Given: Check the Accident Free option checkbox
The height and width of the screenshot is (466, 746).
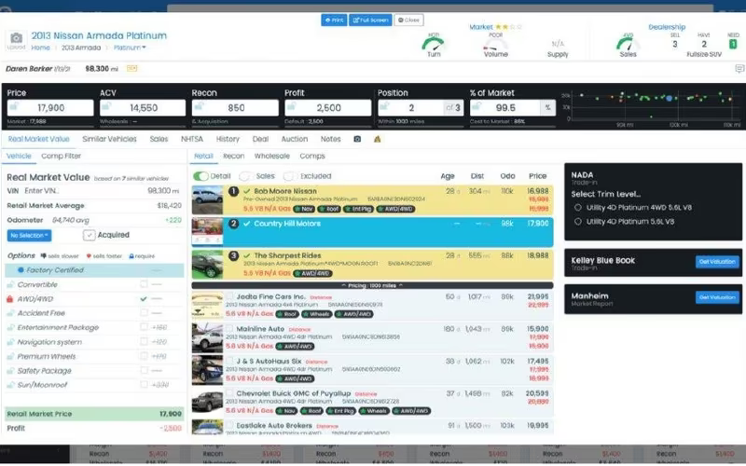Looking at the screenshot, I should click(144, 313).
